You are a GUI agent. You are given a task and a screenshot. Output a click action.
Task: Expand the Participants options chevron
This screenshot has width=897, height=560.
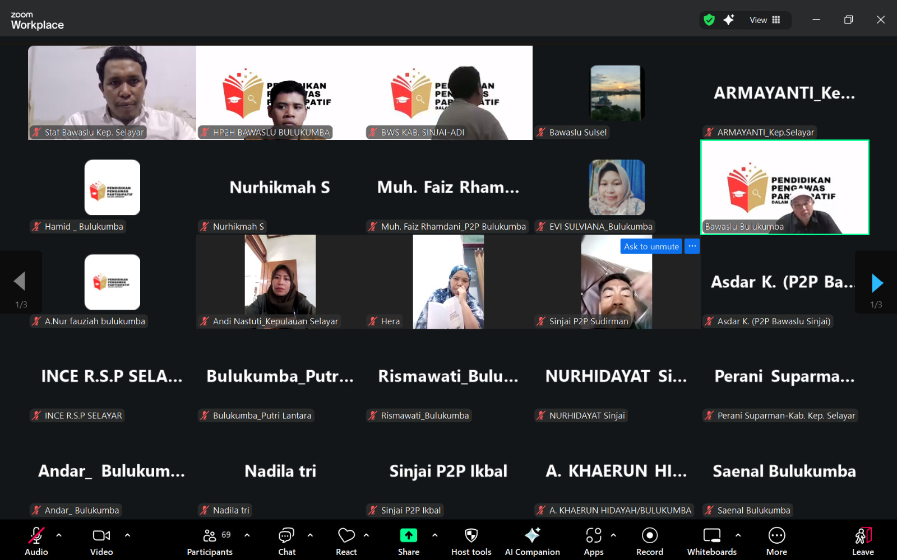(x=247, y=536)
